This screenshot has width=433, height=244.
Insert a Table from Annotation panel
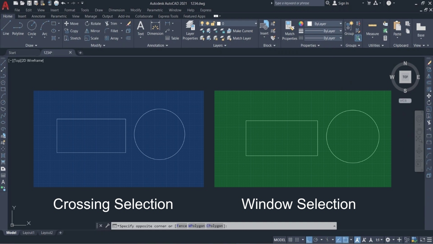coord(172,38)
